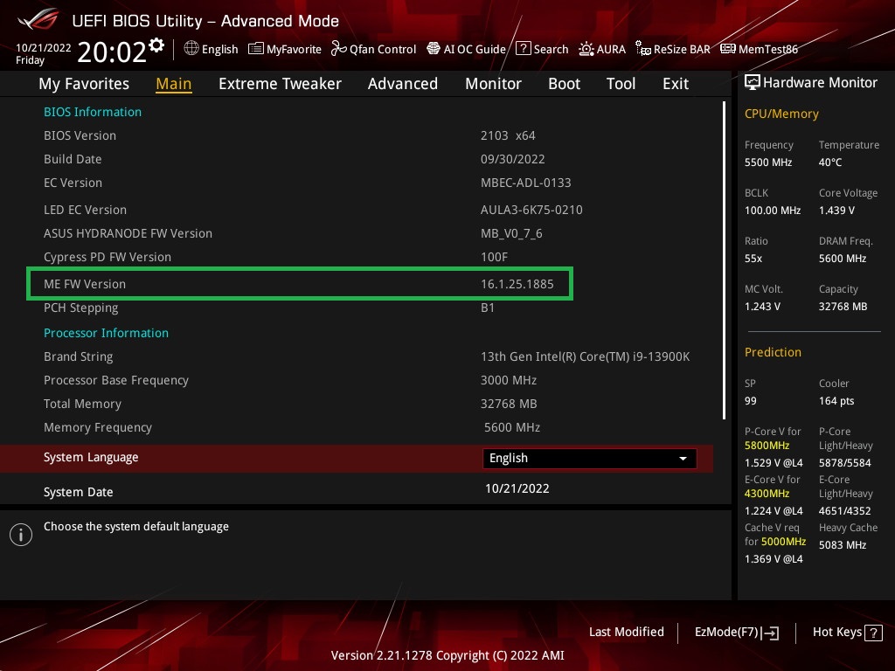This screenshot has width=895, height=671.
Task: Toggle ReSize BAR icon
Action: click(642, 49)
